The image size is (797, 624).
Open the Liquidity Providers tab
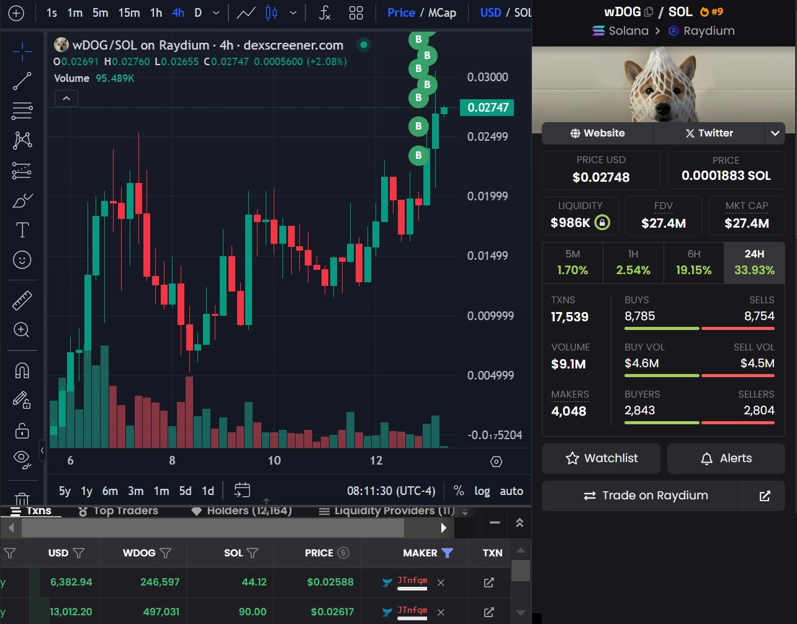[387, 510]
